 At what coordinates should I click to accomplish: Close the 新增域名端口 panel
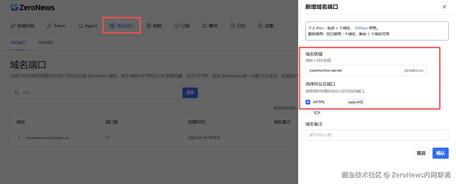click(444, 7)
